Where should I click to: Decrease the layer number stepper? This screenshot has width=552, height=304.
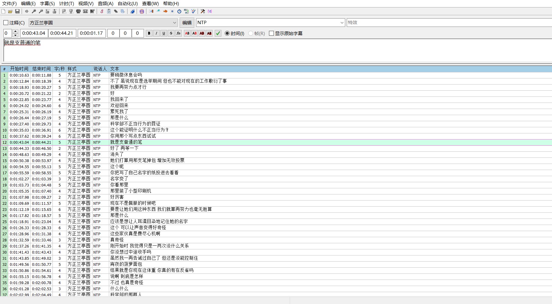[x=16, y=35]
